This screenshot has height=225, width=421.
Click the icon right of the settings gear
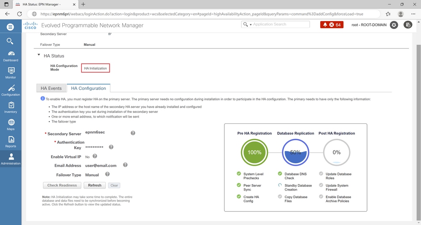coord(408,25)
